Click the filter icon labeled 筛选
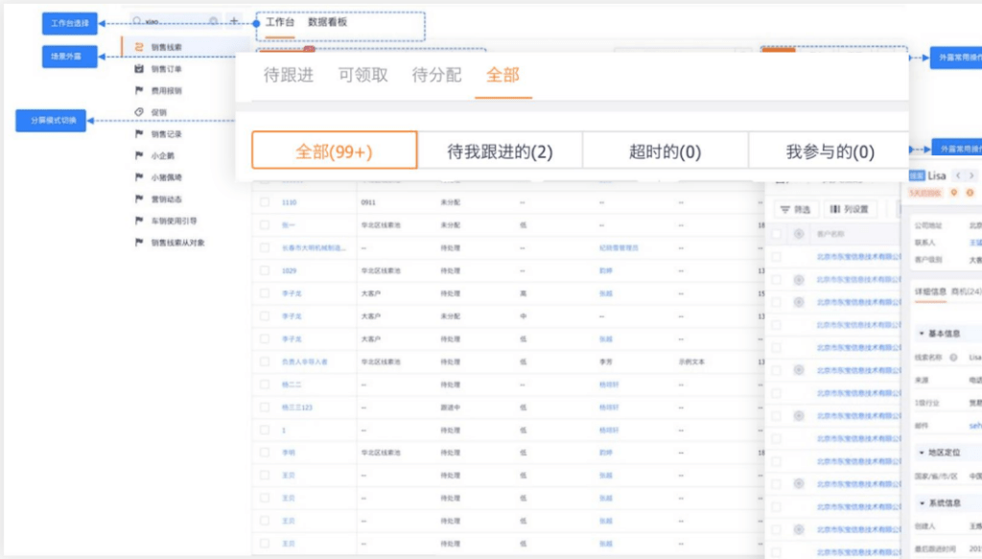982x559 pixels. point(783,209)
